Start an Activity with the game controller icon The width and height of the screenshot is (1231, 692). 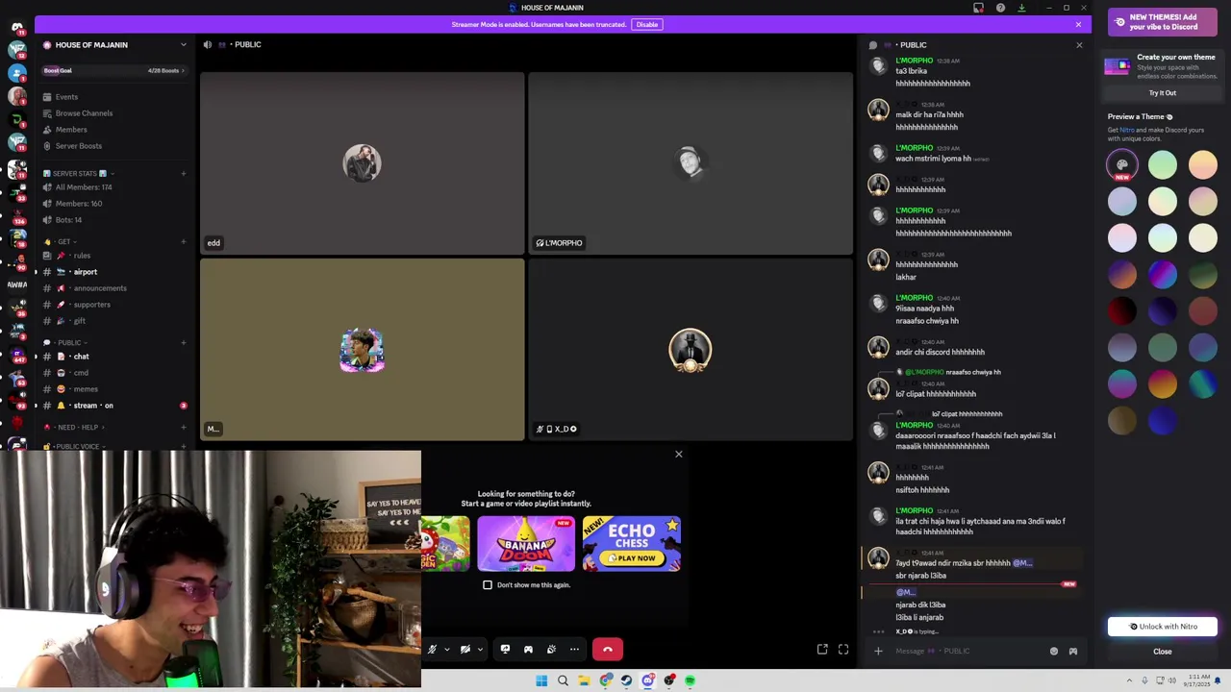pyautogui.click(x=528, y=650)
